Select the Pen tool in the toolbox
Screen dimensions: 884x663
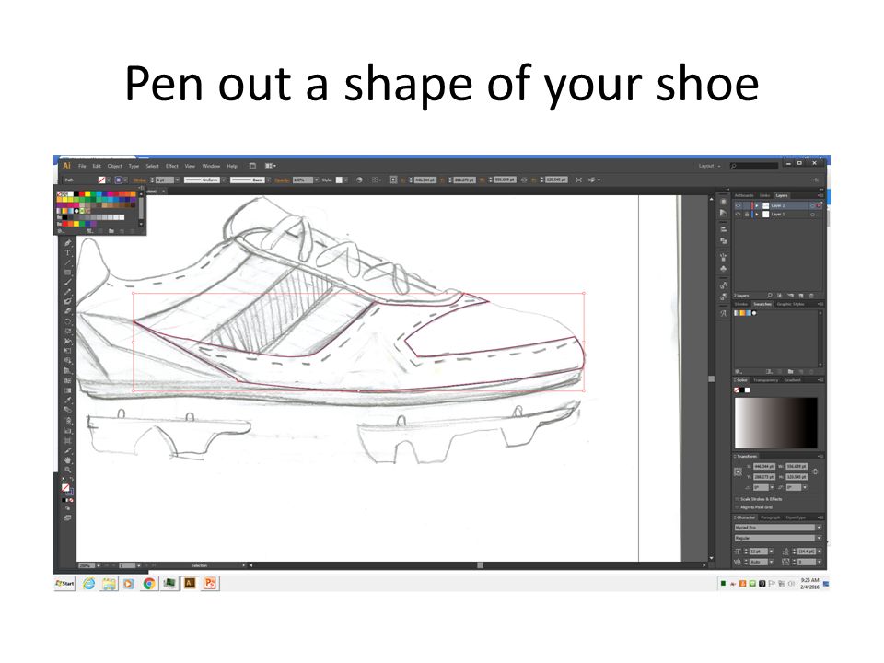67,243
